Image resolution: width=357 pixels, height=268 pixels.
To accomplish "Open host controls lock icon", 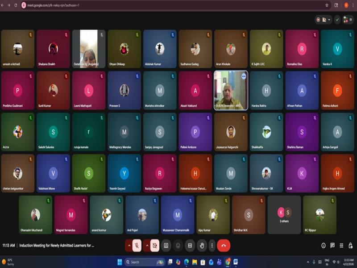I will click(x=350, y=245).
